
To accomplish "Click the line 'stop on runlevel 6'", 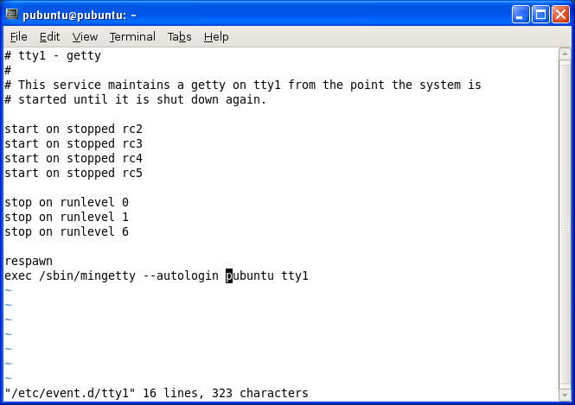I will point(67,231).
